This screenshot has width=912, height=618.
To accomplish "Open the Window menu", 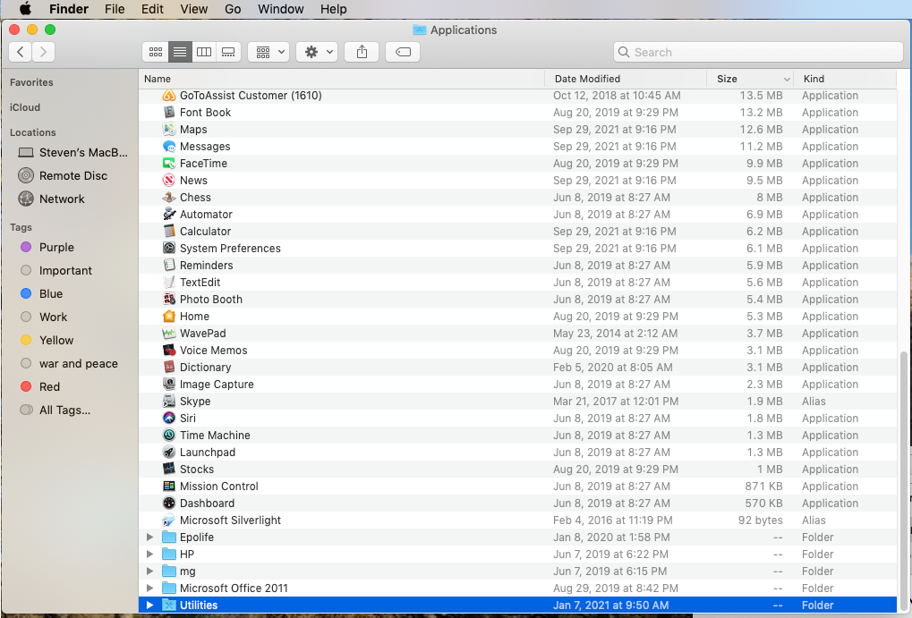I will 281,9.
